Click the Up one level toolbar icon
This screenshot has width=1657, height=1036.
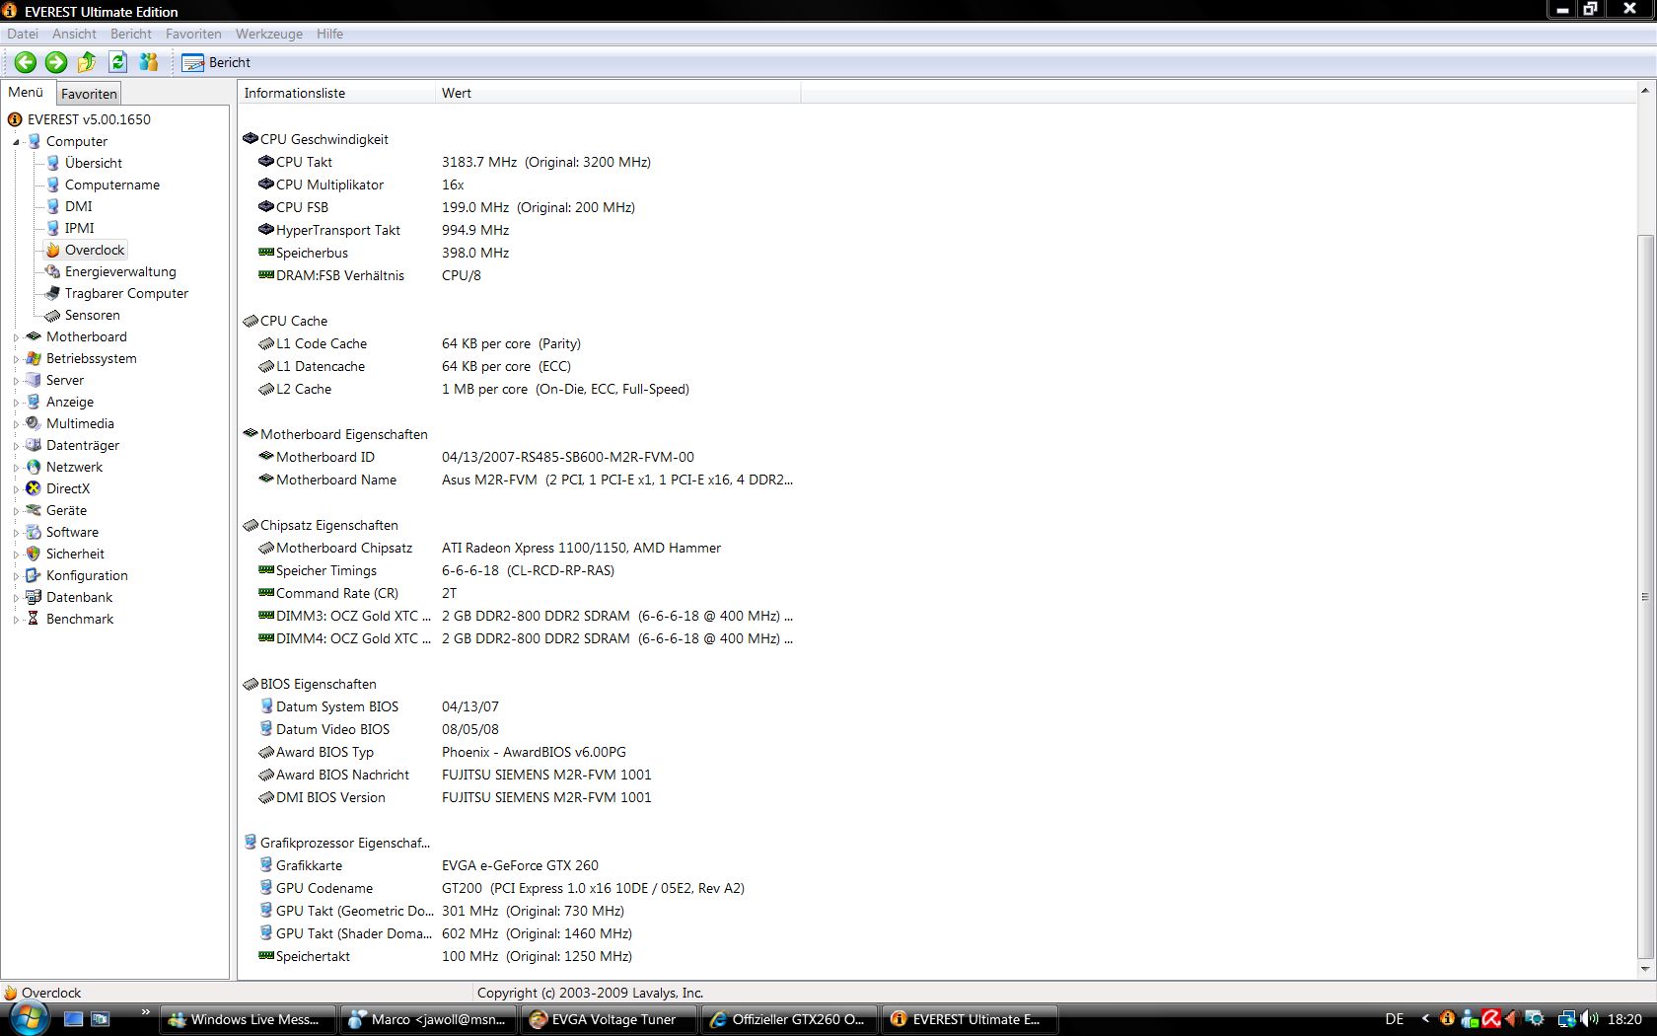[x=87, y=62]
